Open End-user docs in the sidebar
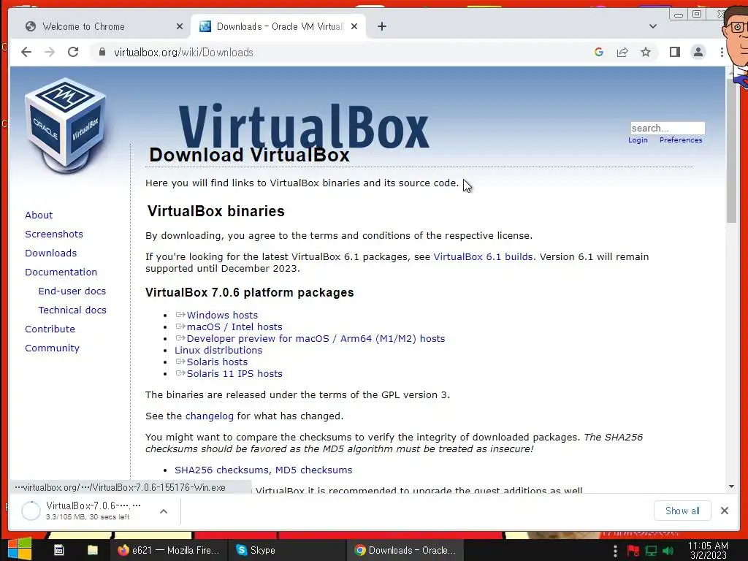Image resolution: width=748 pixels, height=561 pixels. (x=72, y=291)
